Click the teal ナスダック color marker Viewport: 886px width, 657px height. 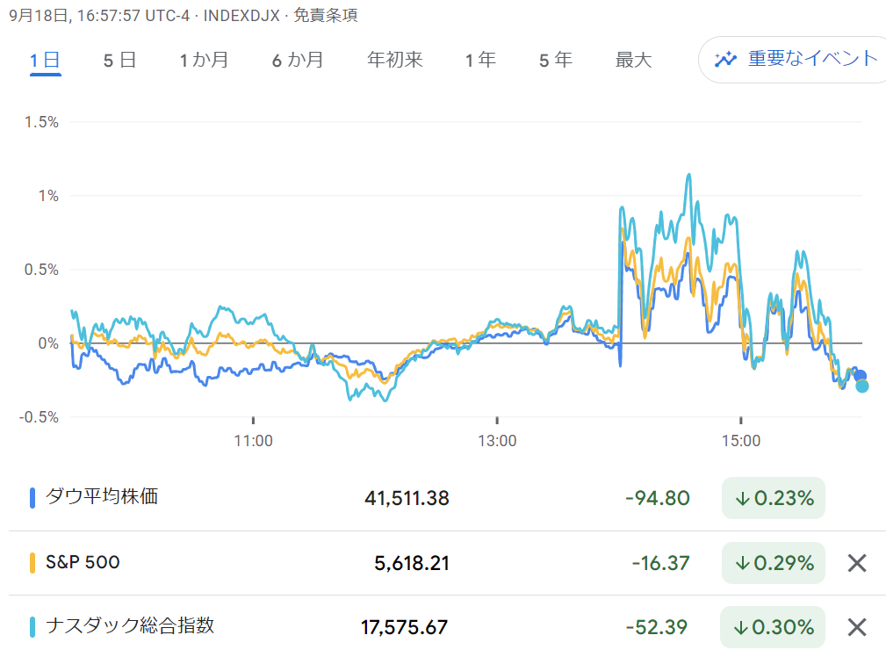(32, 627)
